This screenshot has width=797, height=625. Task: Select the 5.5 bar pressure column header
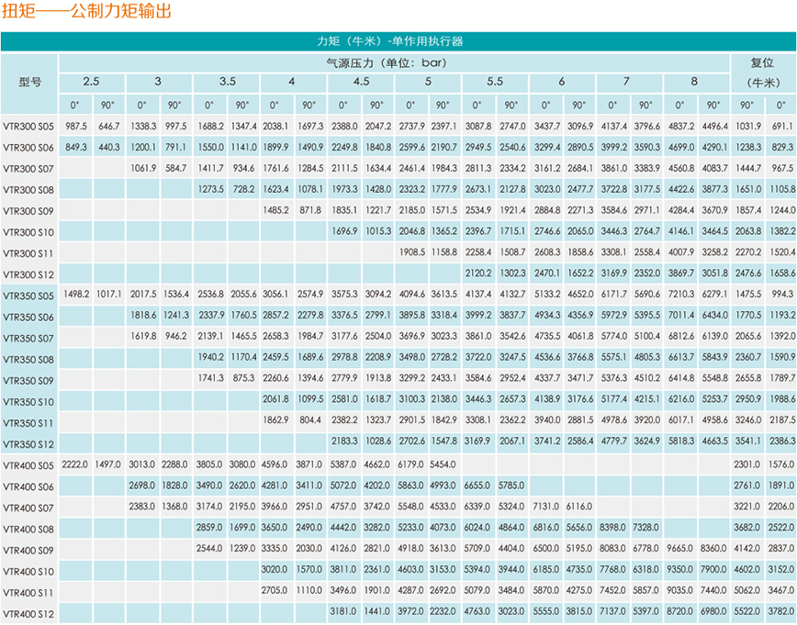click(x=495, y=82)
